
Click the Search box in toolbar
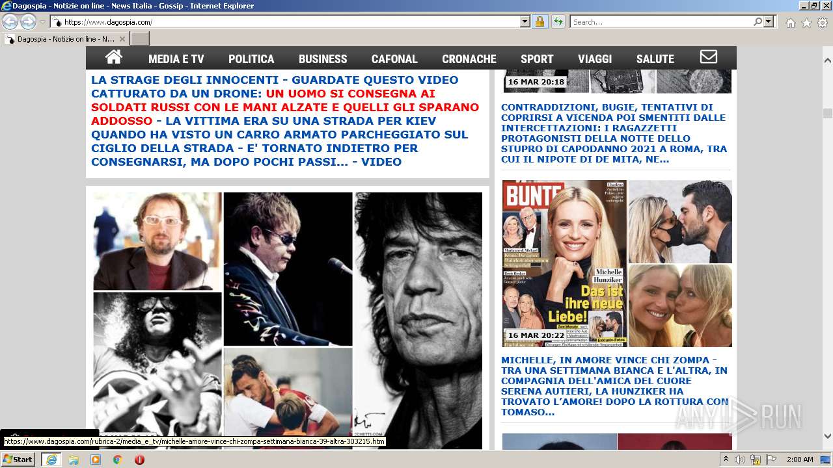[661, 22]
